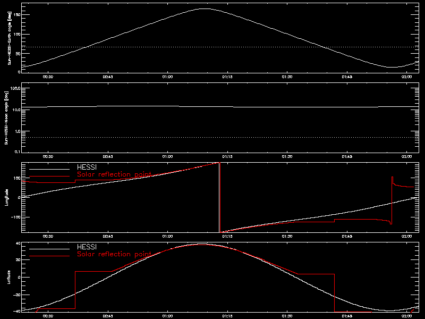Click 01:45 tick under Sun-HESSI-Noon angle plot
The height and width of the screenshot is (319, 425).
(x=347, y=156)
